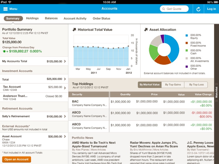The image size is (219, 164).
Task: Sort by Security column header
Action: tap(77, 94)
